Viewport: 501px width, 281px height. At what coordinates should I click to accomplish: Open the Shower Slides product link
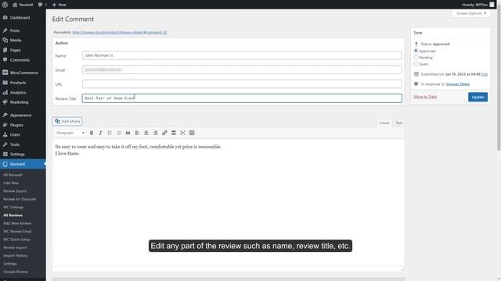tap(458, 84)
